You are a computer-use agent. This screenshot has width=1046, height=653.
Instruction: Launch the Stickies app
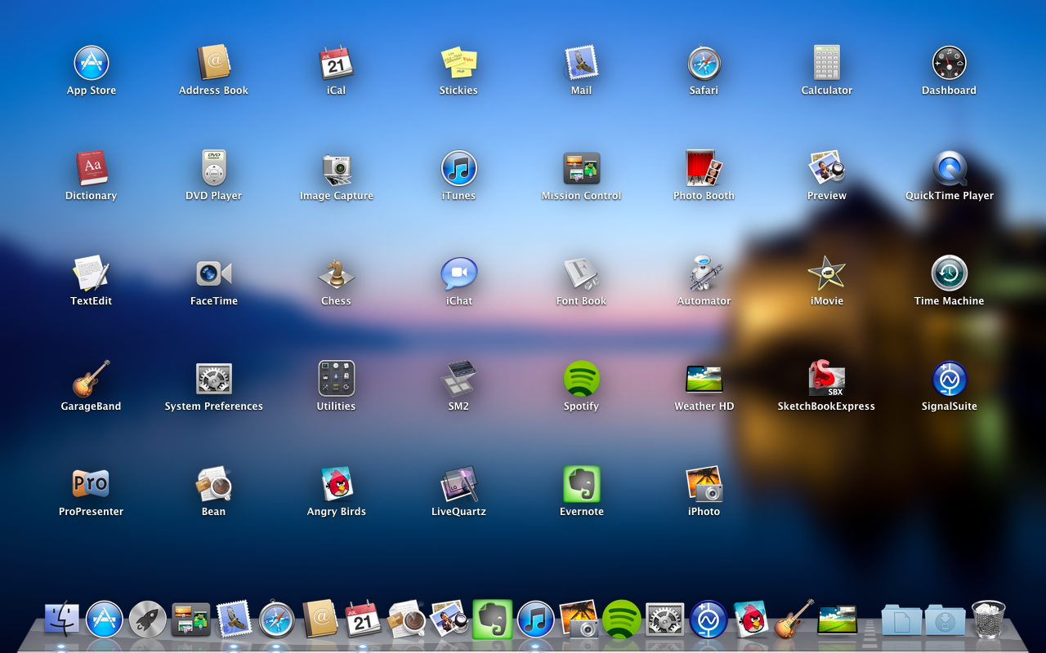[458, 64]
